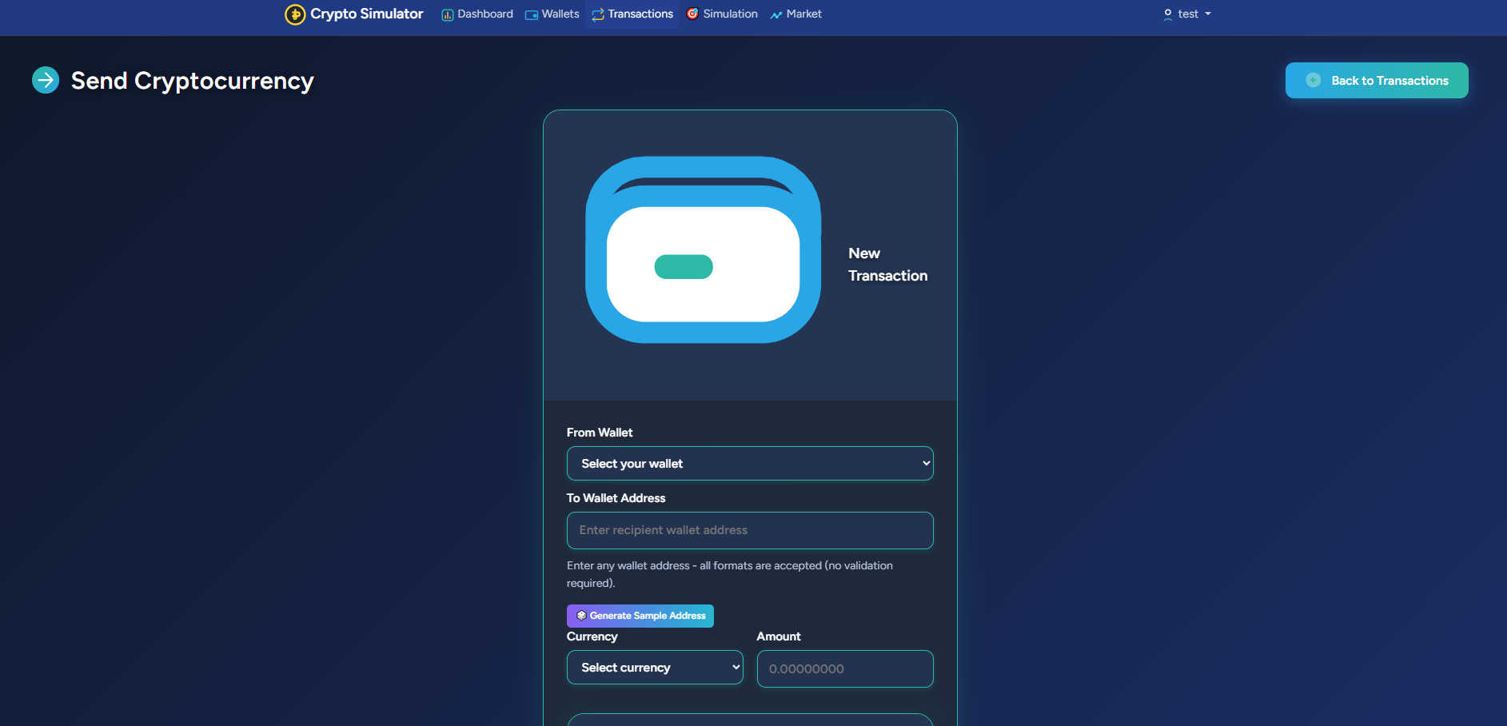Viewport: 1507px width, 726px height.
Task: Click the To Wallet Address label
Action: point(616,498)
